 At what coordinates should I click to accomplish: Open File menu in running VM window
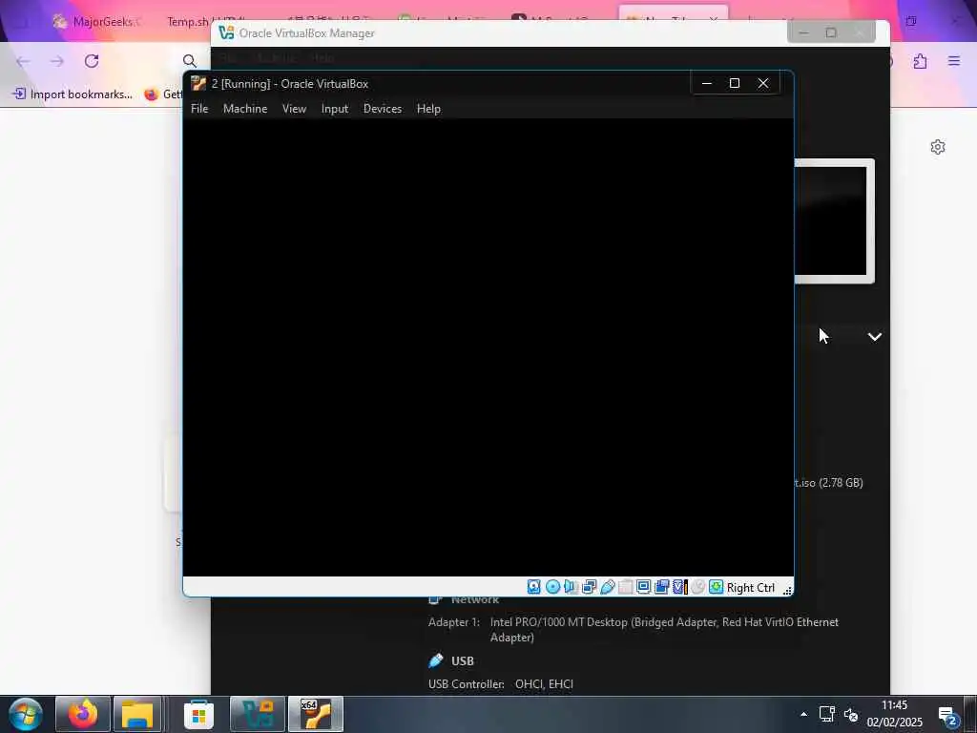[199, 109]
